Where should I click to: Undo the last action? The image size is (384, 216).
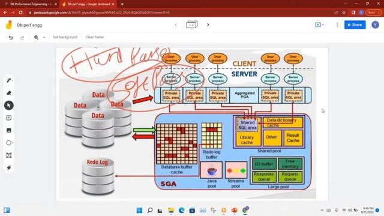tap(11, 37)
